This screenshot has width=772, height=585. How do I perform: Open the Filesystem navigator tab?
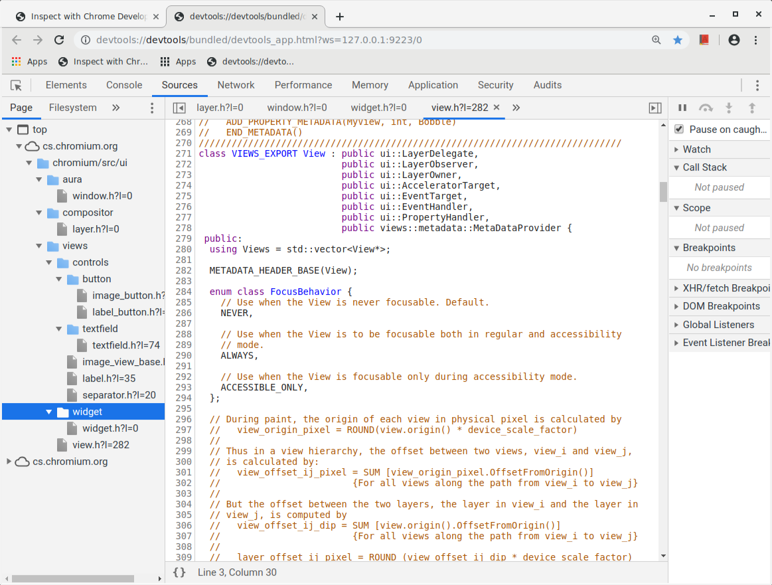pyautogui.click(x=72, y=108)
